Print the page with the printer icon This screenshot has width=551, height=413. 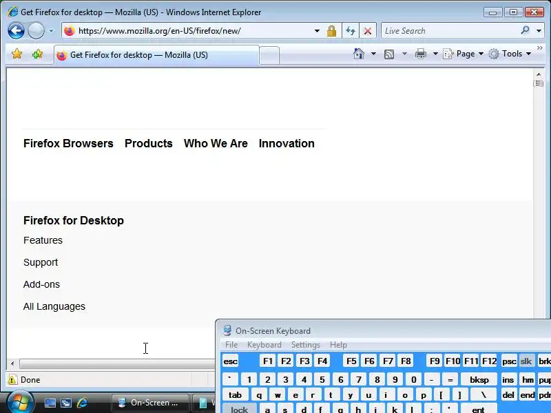coord(421,54)
